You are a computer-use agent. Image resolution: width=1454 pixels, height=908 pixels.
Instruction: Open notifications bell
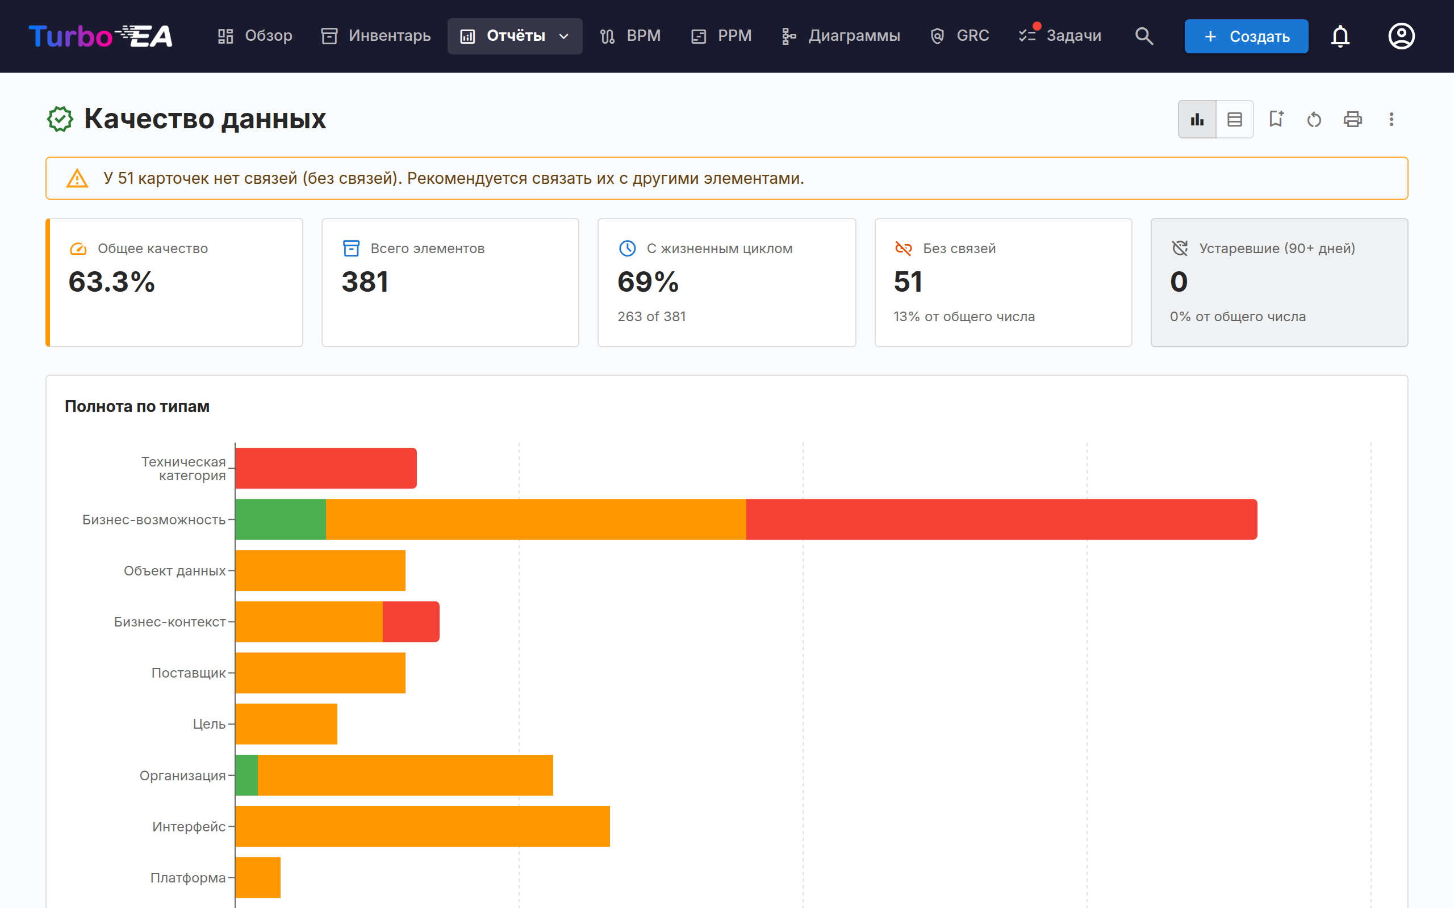(x=1340, y=36)
